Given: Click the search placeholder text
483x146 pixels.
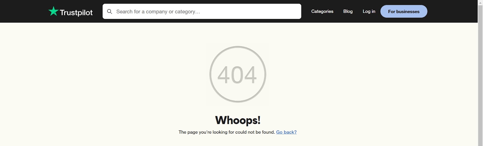Looking at the screenshot, I should (158, 12).
